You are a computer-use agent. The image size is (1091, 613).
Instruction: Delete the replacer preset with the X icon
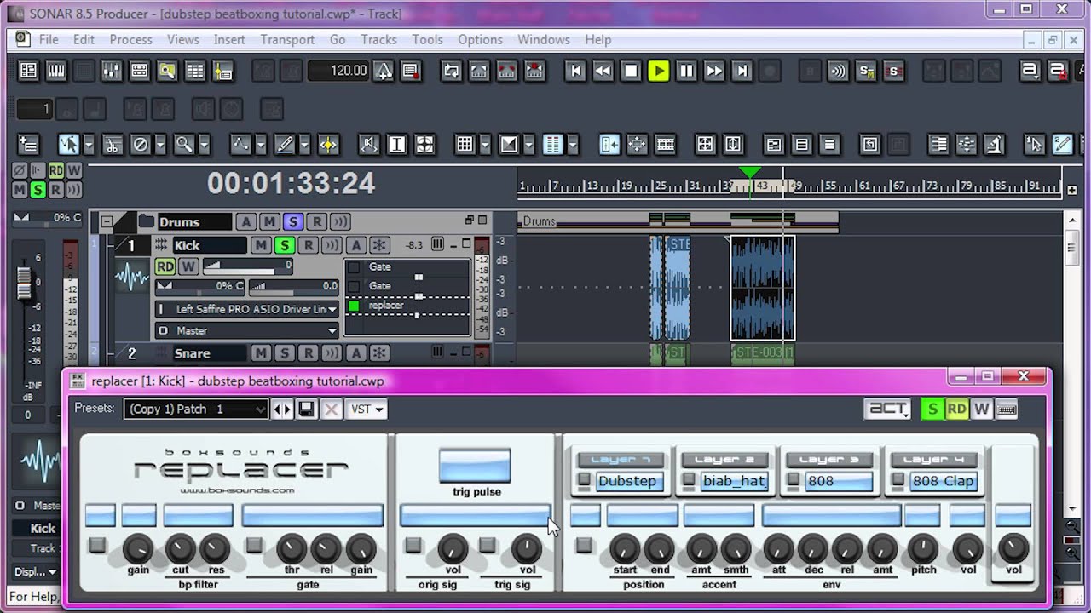point(332,410)
